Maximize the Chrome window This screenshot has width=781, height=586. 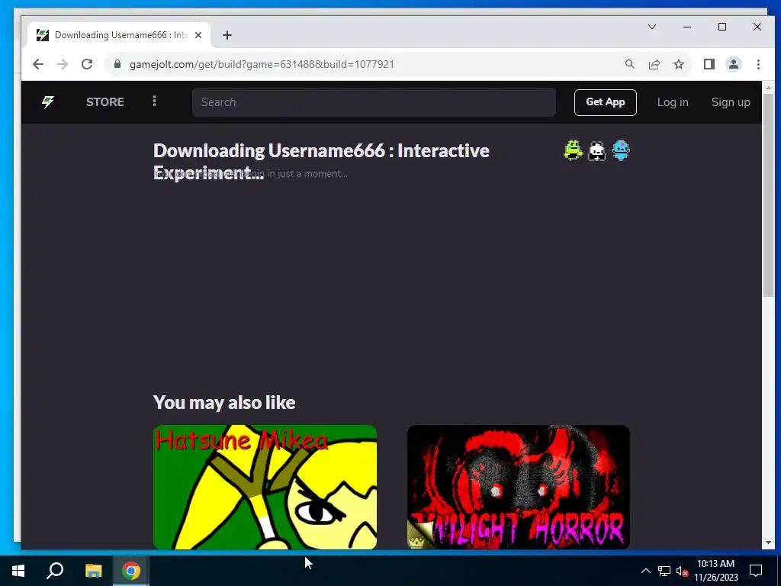(x=722, y=27)
